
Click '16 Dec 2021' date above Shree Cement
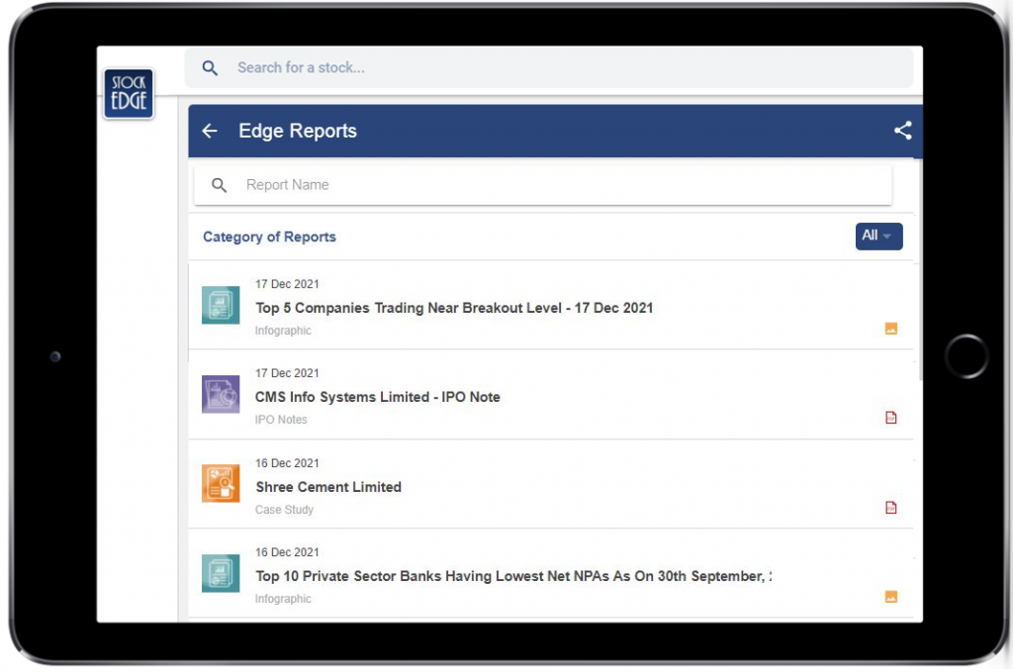coord(287,463)
